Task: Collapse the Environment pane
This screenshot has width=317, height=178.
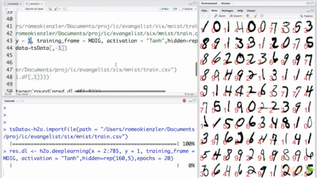Action: pos(308,3)
